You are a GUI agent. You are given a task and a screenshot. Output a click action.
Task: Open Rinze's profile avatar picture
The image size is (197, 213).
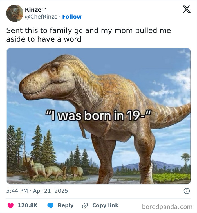tap(15, 13)
